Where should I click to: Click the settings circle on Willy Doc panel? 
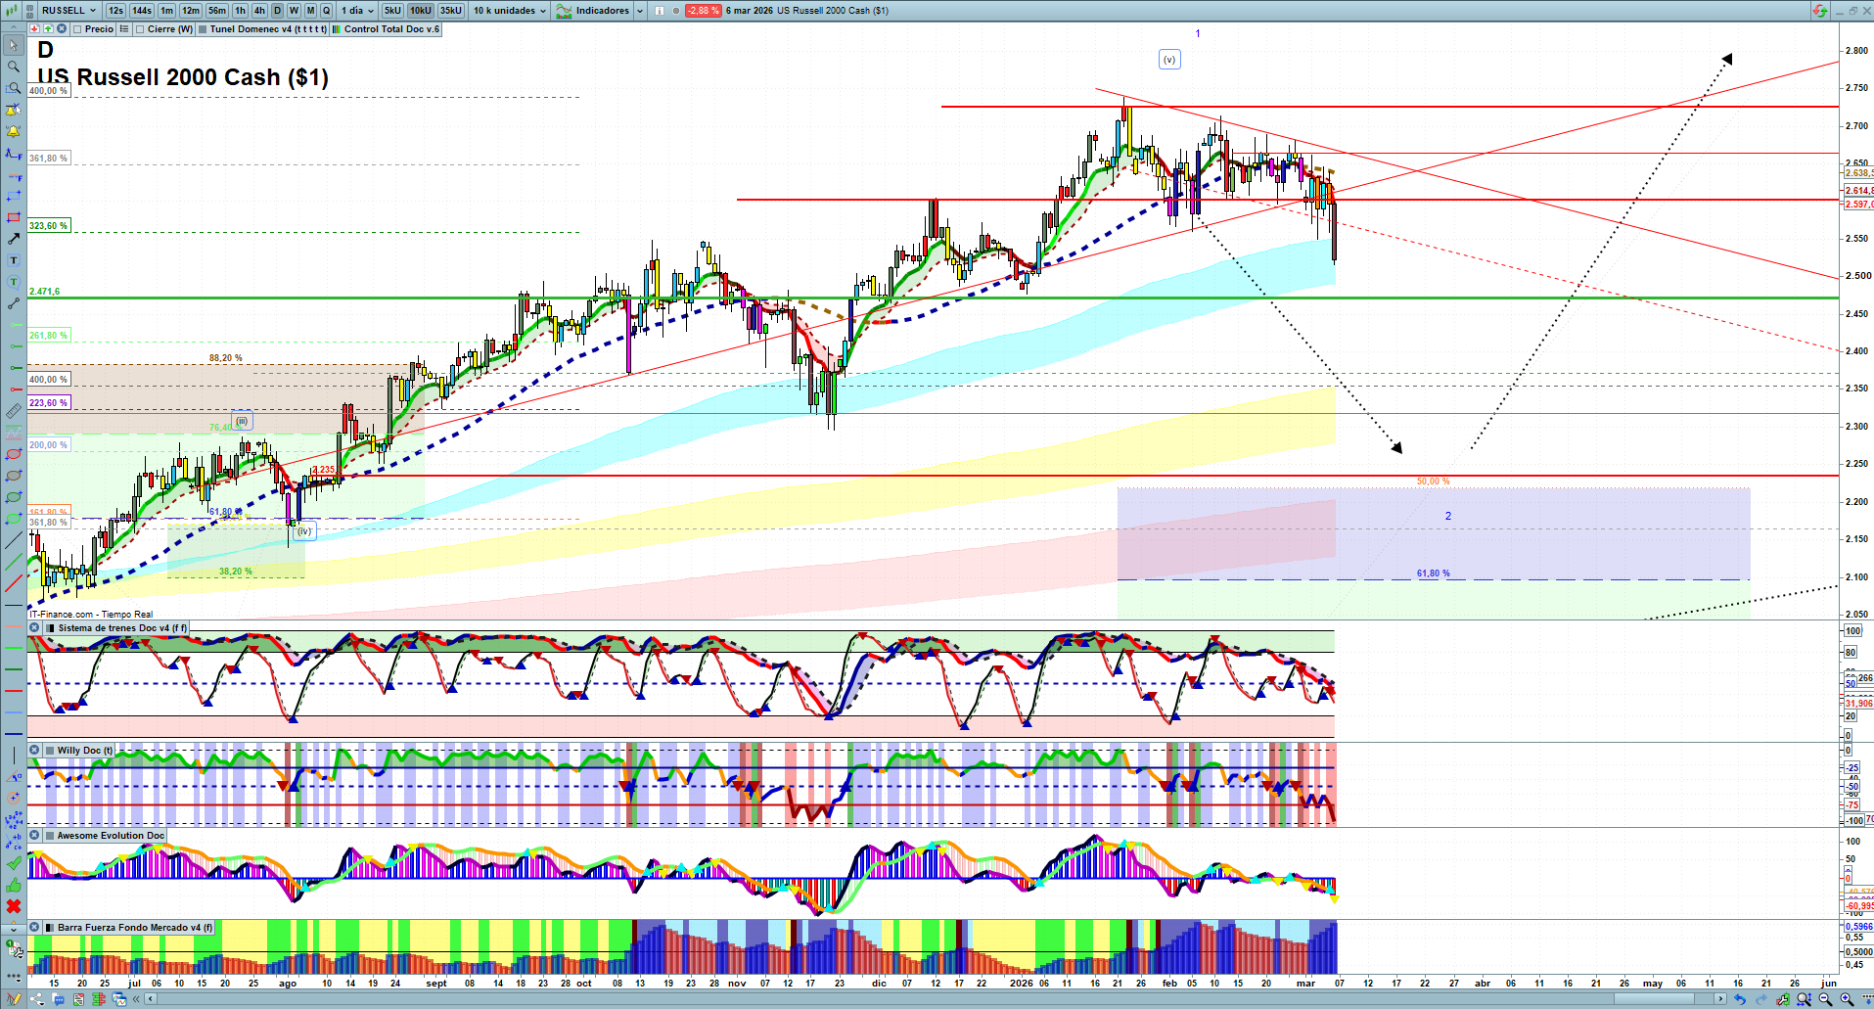click(34, 751)
